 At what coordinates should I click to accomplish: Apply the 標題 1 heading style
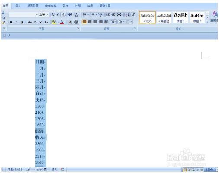tap(180, 17)
